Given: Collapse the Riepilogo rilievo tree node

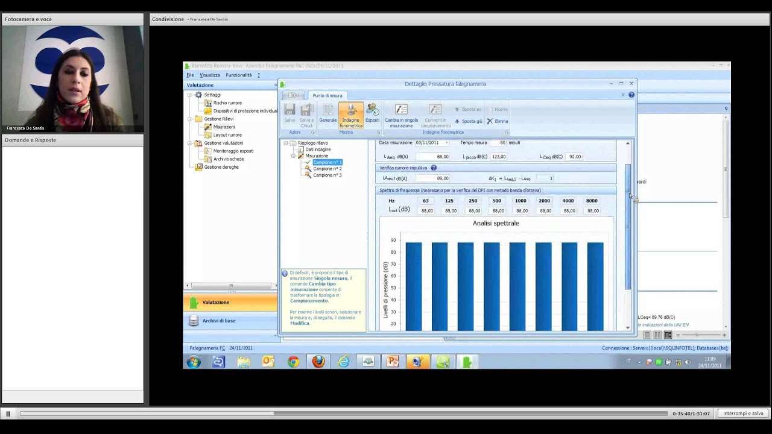Looking at the screenshot, I should coord(286,143).
